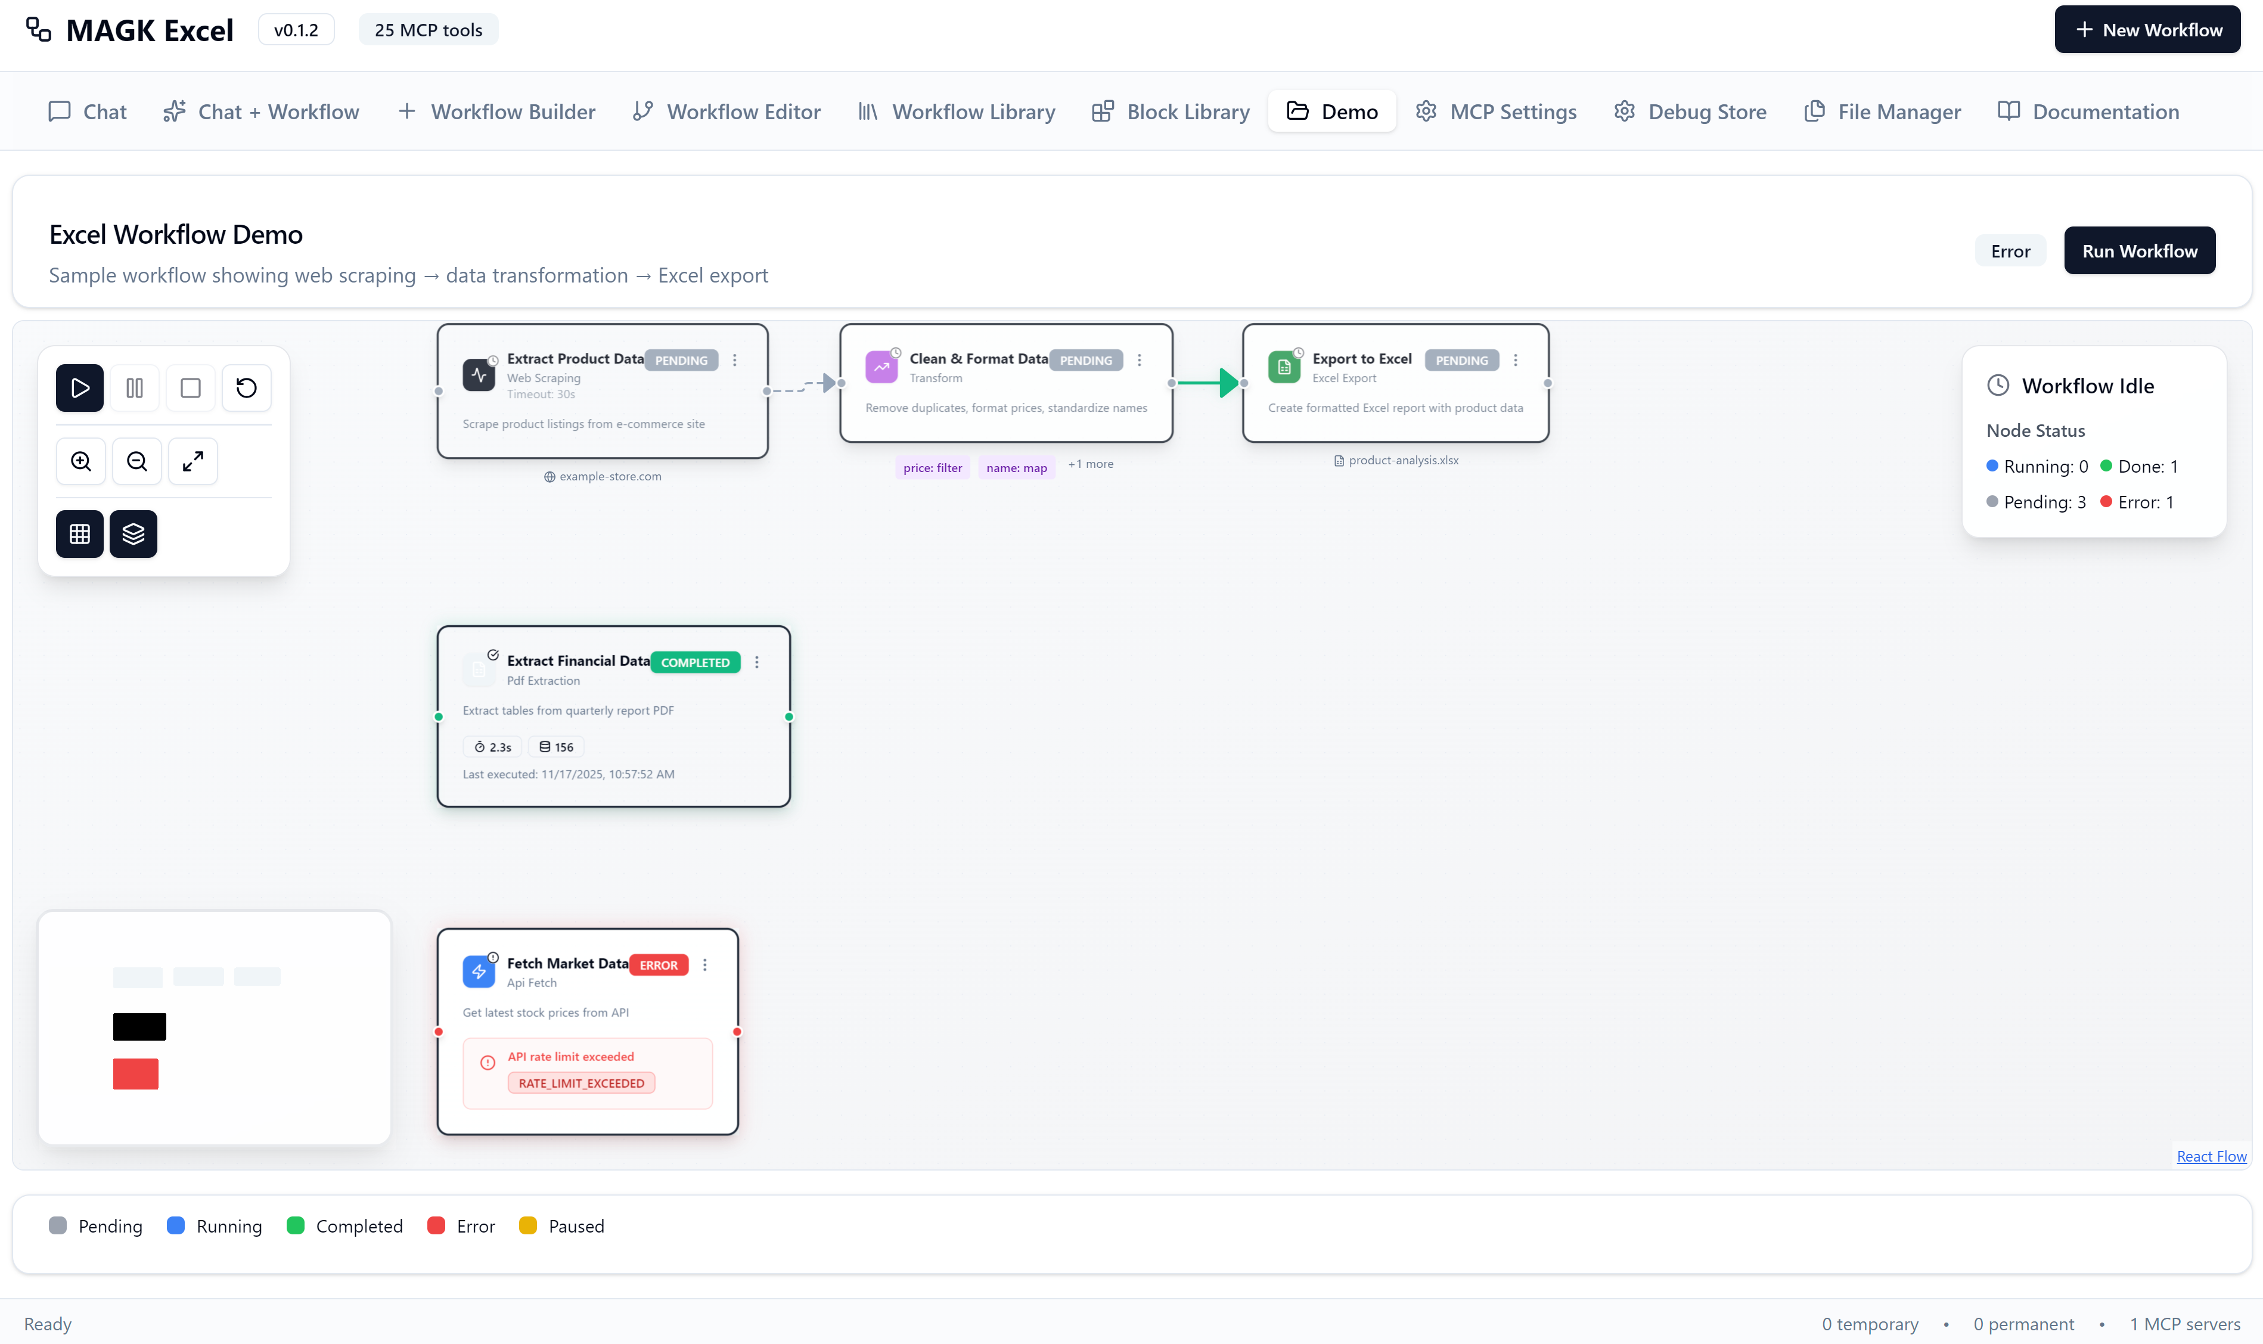Toggle the price: filter tag on Clean & Format Data

tap(933, 467)
